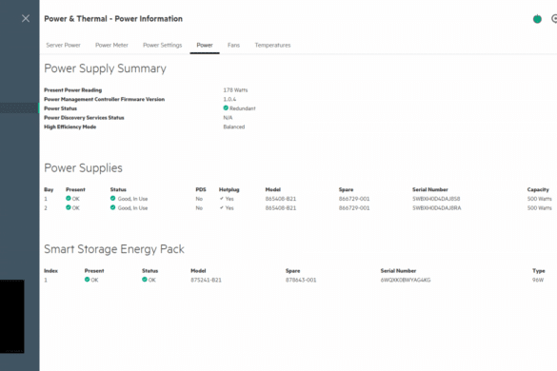Click the green Redundant power status icon
The height and width of the screenshot is (371, 557).
point(226,107)
